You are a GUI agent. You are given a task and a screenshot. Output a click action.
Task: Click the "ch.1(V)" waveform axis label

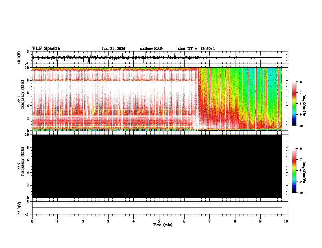pyautogui.click(x=20, y=58)
